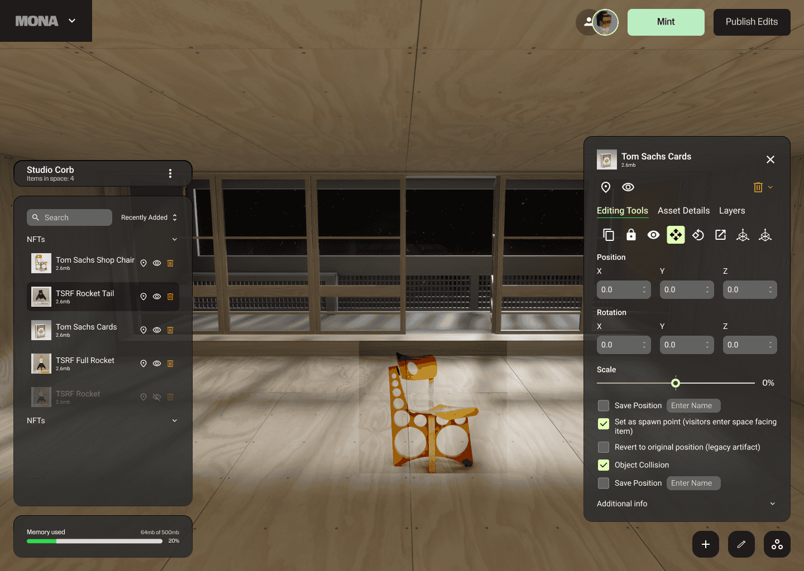Toggle eye icon below Tom Sachs Cards title

628,187
